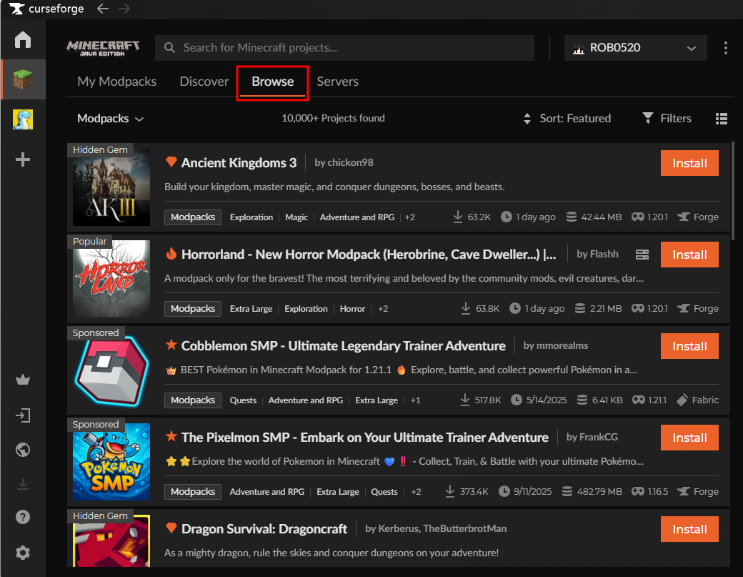Open the Filters panel
The height and width of the screenshot is (577, 743).
(667, 119)
